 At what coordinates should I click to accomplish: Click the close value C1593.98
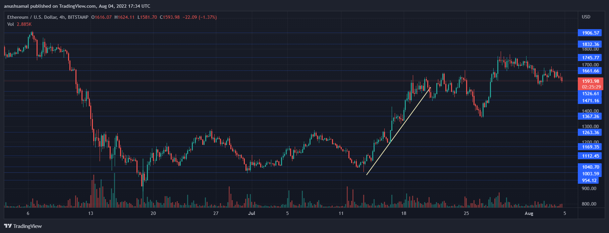point(170,17)
